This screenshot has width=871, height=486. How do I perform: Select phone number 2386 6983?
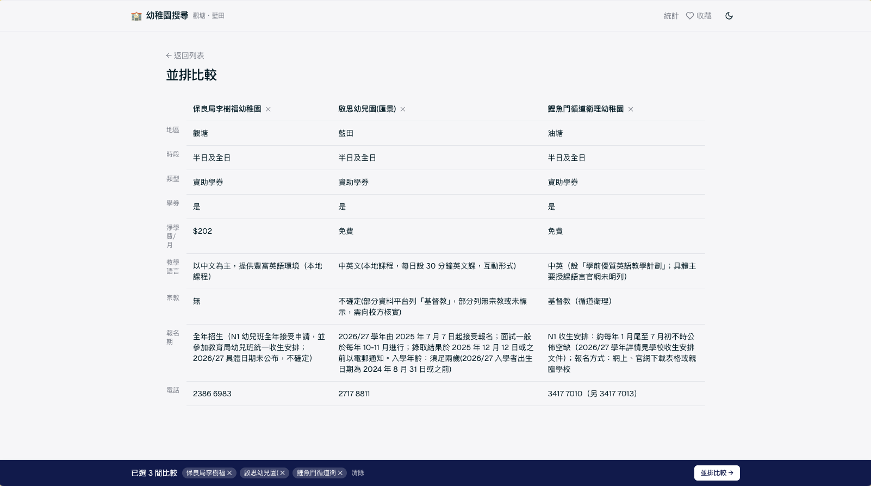(212, 394)
